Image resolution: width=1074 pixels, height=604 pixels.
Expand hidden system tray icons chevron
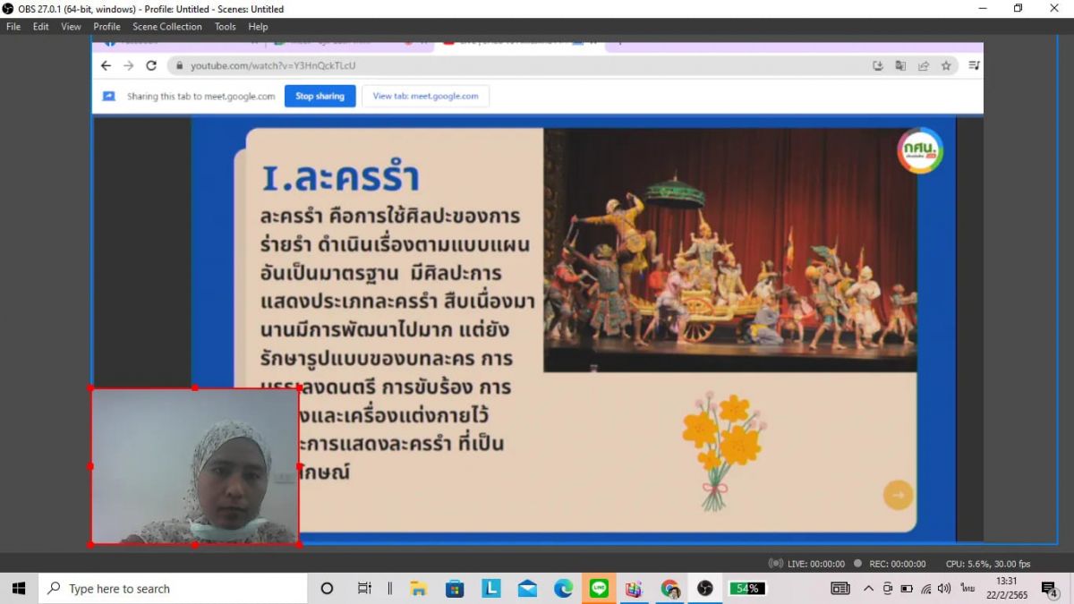pos(868,588)
